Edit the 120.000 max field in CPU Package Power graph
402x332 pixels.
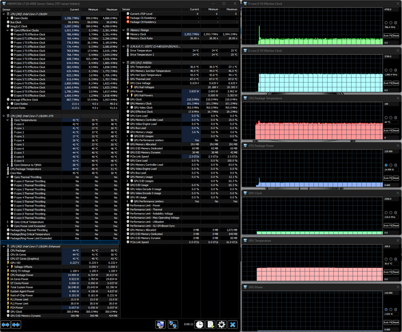391,151
